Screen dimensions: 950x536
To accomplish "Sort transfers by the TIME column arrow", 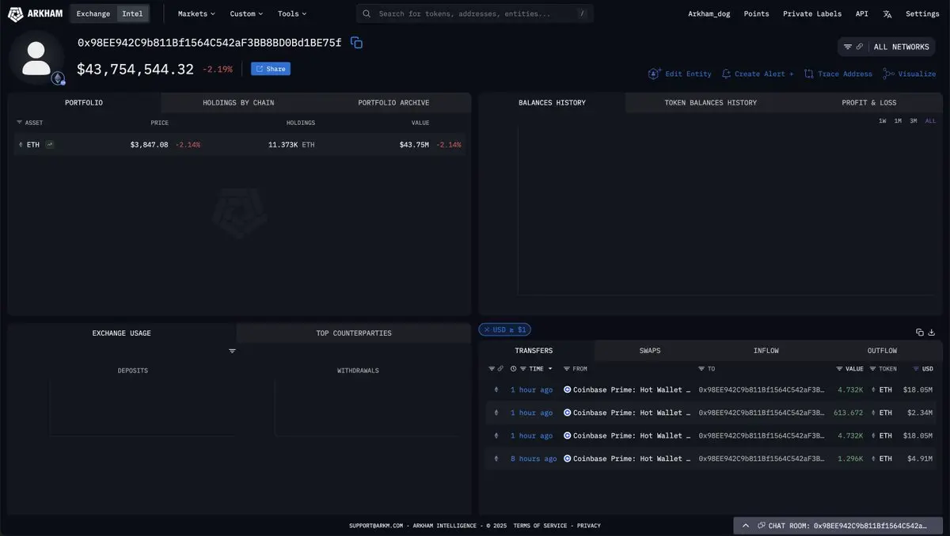I will click(550, 369).
